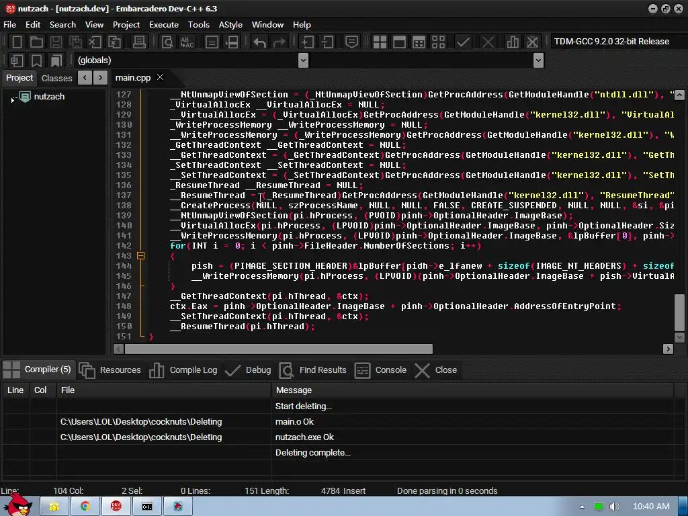
Task: Select the Compiler (5) tab
Action: (x=38, y=370)
